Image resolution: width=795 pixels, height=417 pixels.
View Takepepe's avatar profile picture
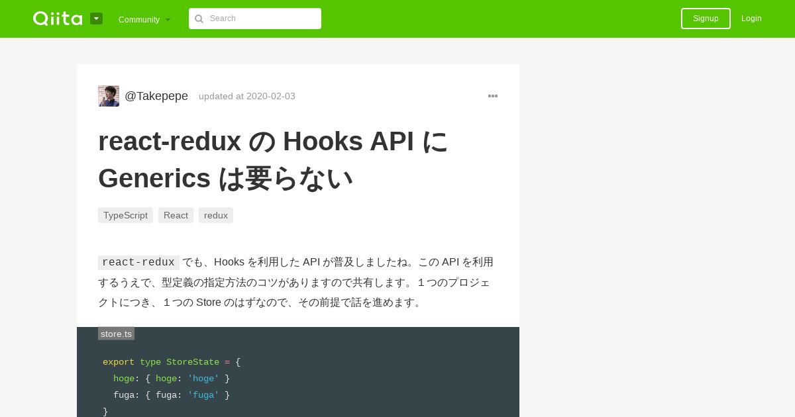pyautogui.click(x=109, y=96)
